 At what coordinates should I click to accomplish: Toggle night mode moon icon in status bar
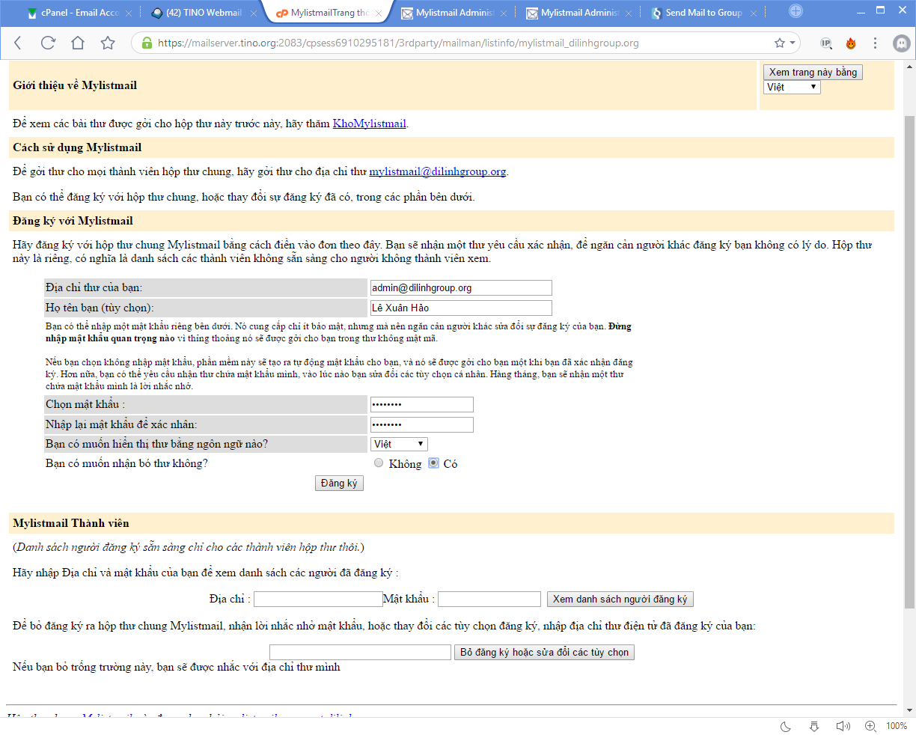(786, 726)
